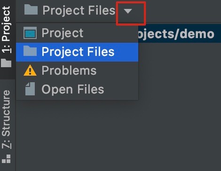Open the 1: Project tool window tab

7,30
